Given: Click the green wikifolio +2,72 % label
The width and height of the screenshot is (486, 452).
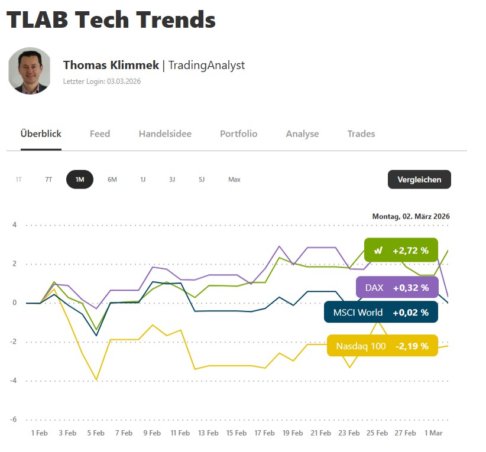Looking at the screenshot, I should [x=401, y=250].
